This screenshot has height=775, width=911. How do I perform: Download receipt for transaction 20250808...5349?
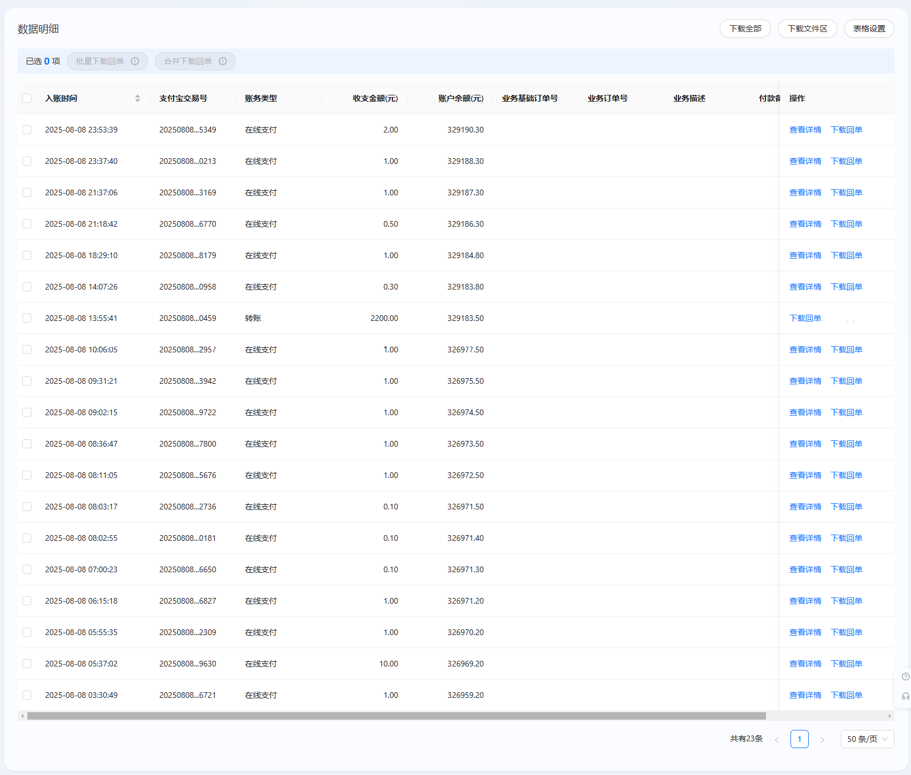pos(846,130)
